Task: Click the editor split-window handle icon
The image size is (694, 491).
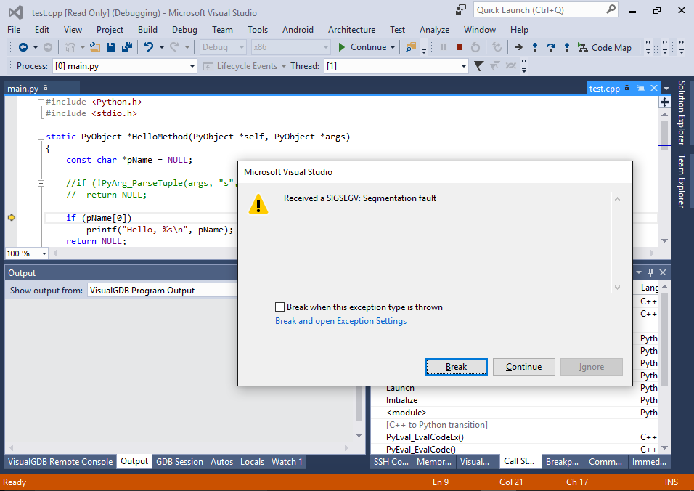Action: click(664, 102)
